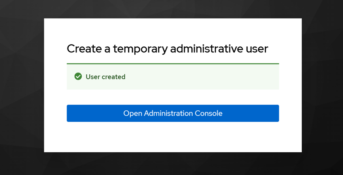Click the word "Administration" on the blue button

[x=169, y=113]
